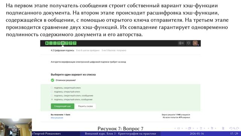Click the 'Верно решили 1 946 учащихся' text
241x136 pixels.
point(176,115)
